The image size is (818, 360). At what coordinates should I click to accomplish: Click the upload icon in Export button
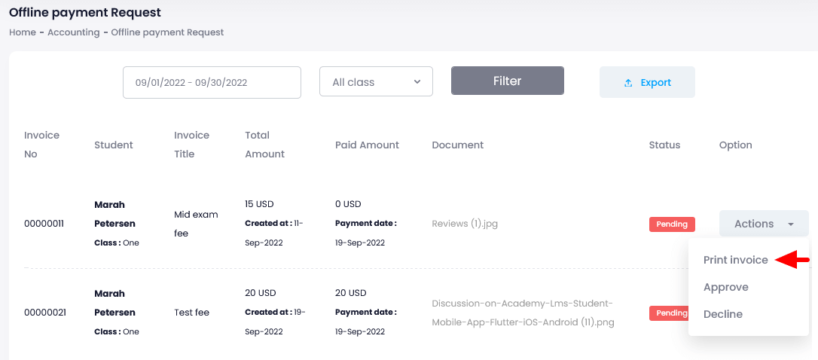point(628,83)
